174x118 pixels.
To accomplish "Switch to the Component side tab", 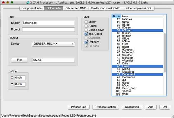I will point(32,8).
